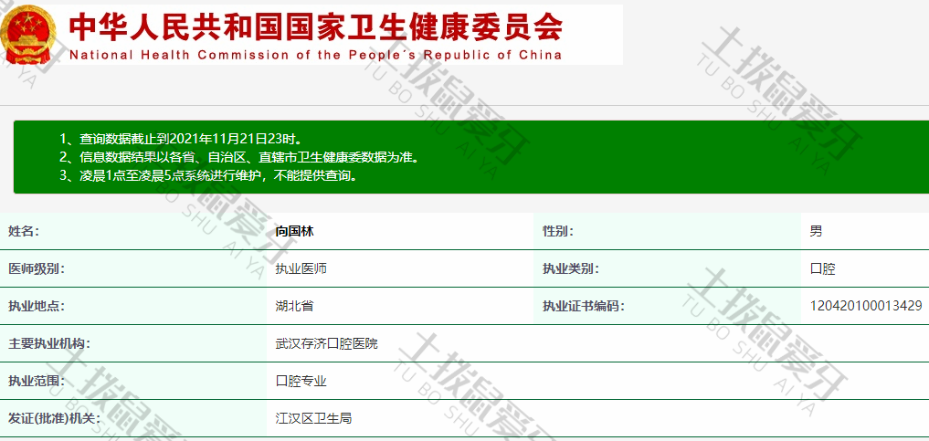
Task: Click the name value 向国林
Action: pos(294,231)
